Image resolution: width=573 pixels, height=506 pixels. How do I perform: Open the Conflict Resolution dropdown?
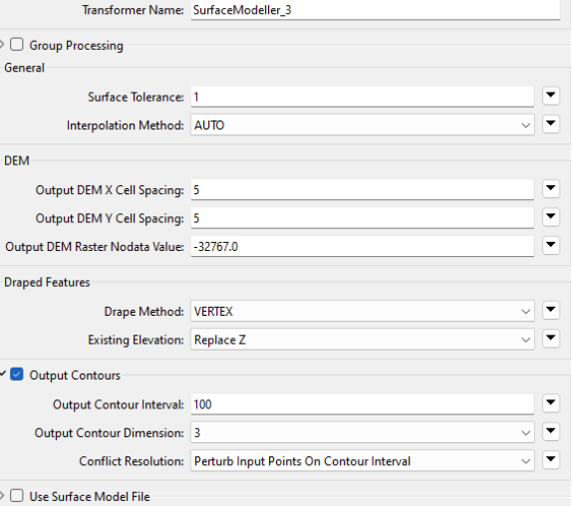pyautogui.click(x=363, y=461)
